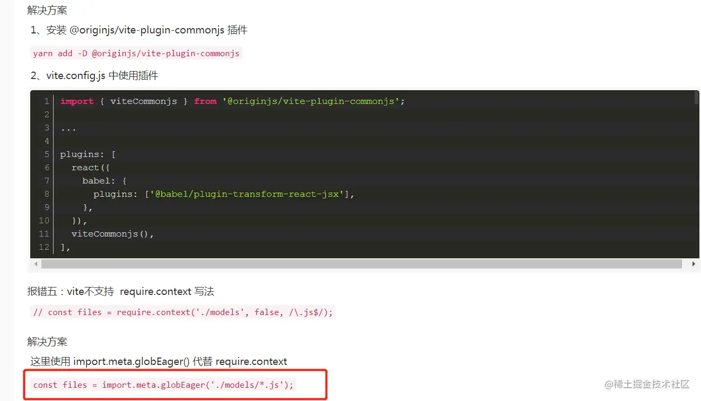Image resolution: width=701 pixels, height=401 pixels.
Task: Click the "viteCommonjs()," code line
Action: click(x=113, y=234)
